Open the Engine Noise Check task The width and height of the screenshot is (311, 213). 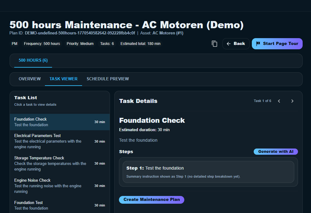tap(60, 186)
